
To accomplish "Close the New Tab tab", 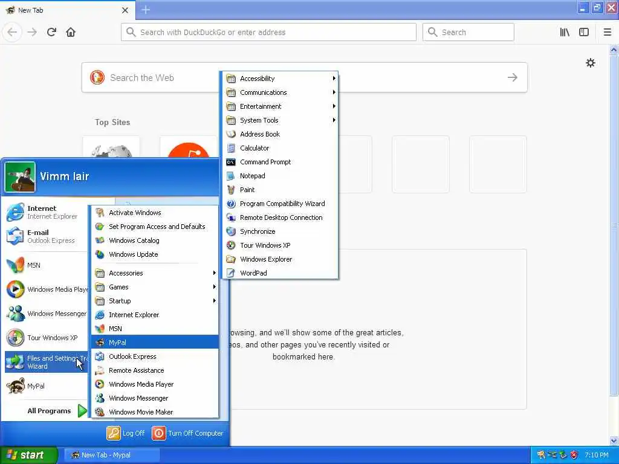I will tap(125, 10).
